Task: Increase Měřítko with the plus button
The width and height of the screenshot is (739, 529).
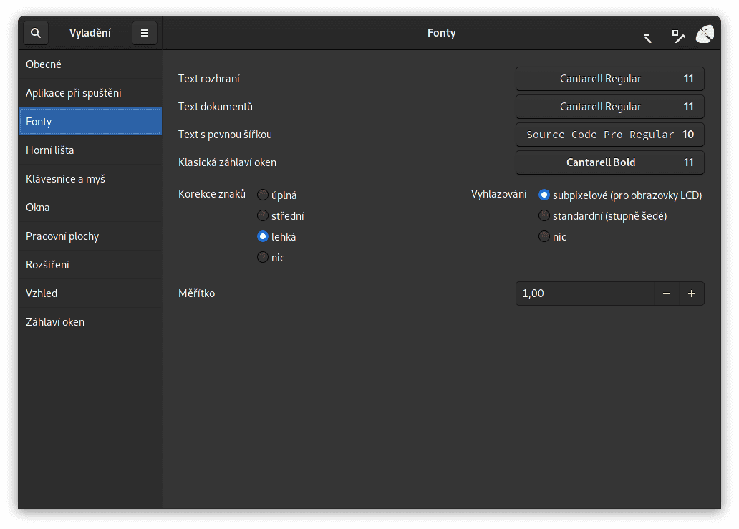Action: pos(692,293)
